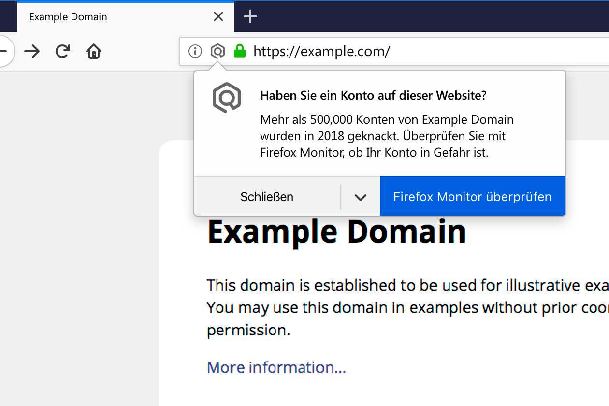Go to the home page
The height and width of the screenshot is (406, 609).
[94, 51]
